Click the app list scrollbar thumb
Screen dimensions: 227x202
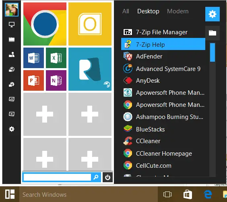[x=213, y=52]
